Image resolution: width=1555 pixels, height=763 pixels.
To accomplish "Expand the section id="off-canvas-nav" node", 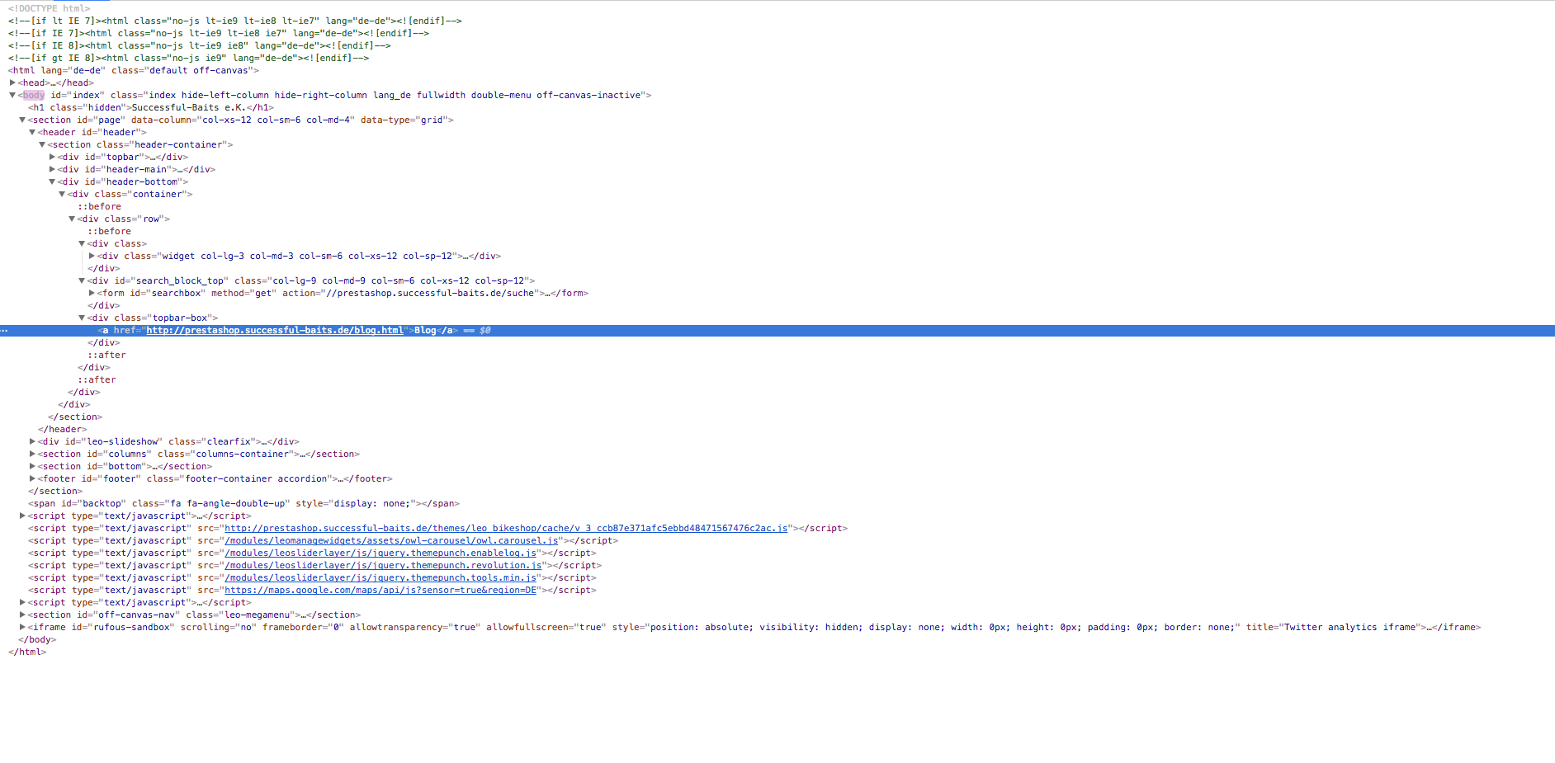I will 22,615.
